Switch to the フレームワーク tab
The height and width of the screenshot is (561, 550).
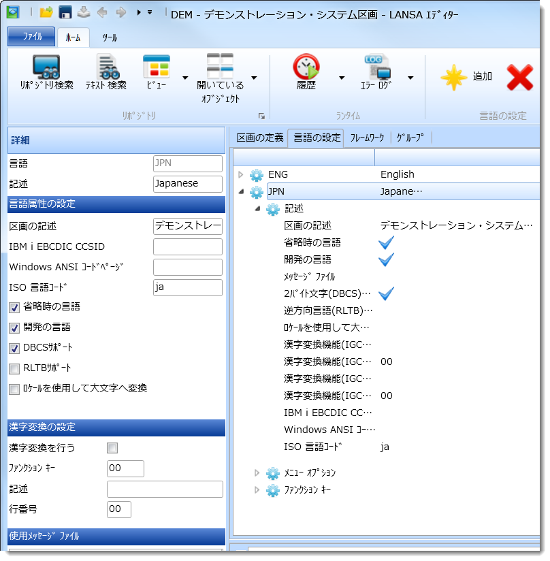(x=368, y=138)
